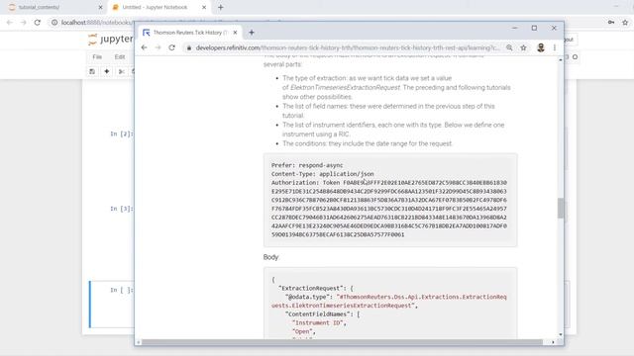
Task: Go back in the Jupyter browser window
Action: [x=10, y=23]
